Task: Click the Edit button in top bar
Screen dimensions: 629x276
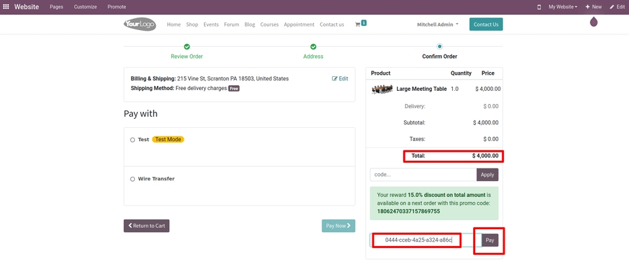Action: [617, 7]
